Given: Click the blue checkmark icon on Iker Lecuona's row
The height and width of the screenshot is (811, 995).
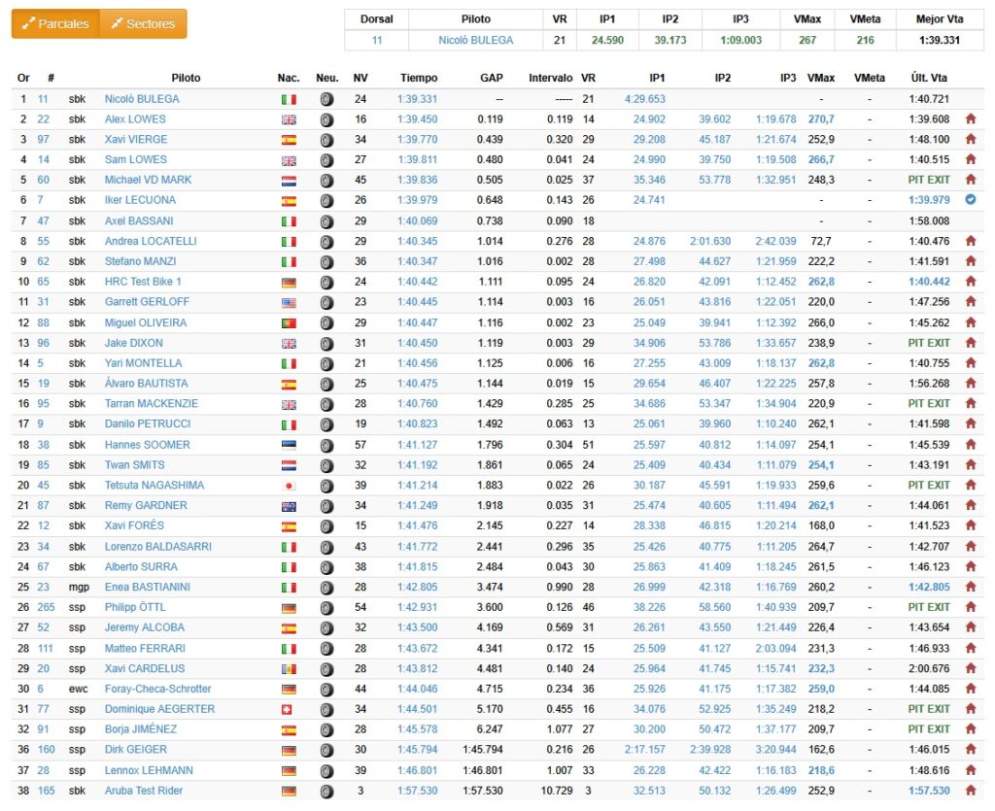Looking at the screenshot, I should pos(970,200).
